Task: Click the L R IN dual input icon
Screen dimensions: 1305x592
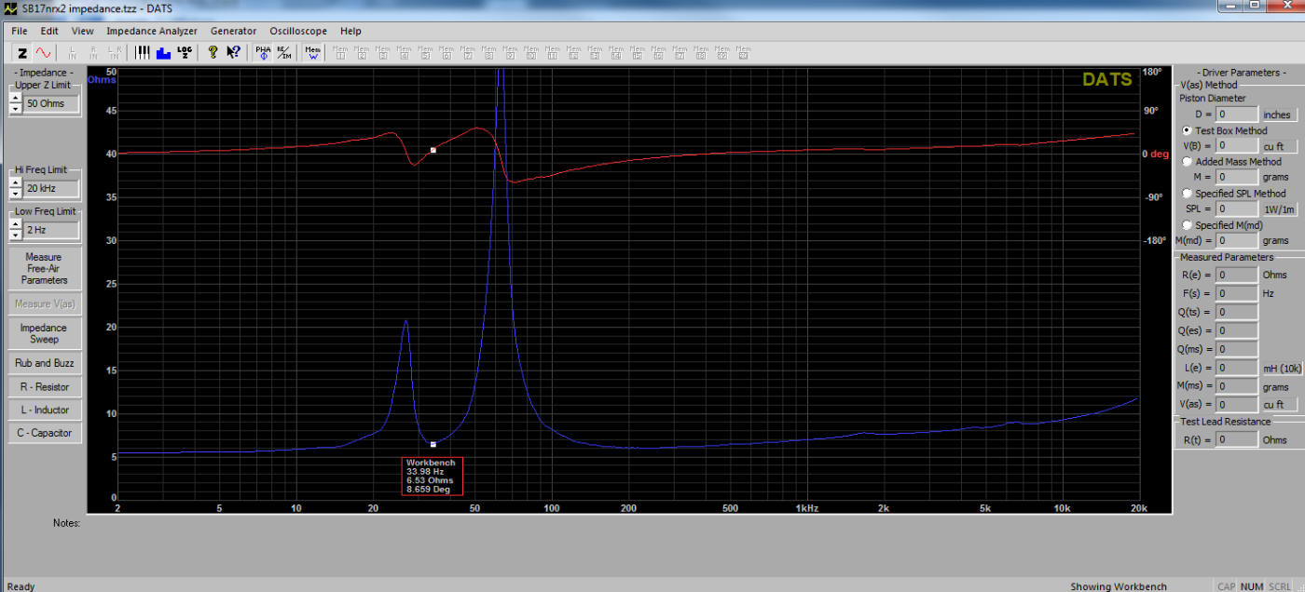Action: (x=115, y=53)
